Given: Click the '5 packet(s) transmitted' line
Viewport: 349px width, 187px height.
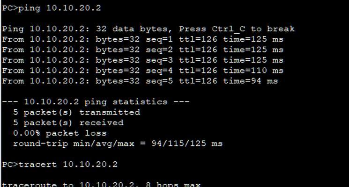Looking at the screenshot, I should tap(76, 112).
